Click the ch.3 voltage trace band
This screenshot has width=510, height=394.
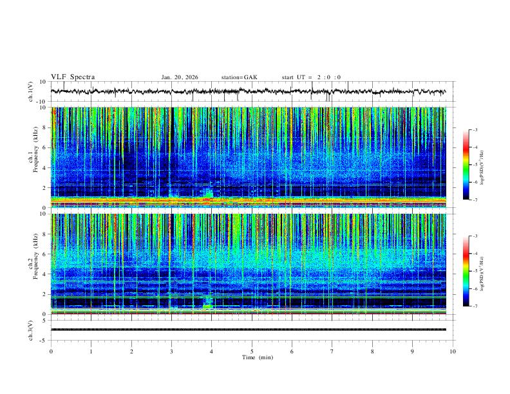[x=248, y=330]
